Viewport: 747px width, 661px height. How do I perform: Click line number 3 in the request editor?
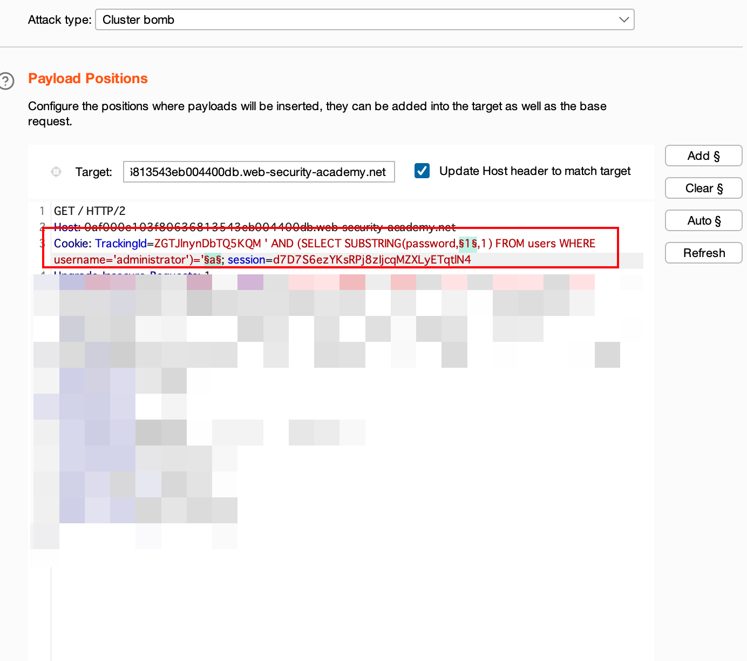click(42, 244)
